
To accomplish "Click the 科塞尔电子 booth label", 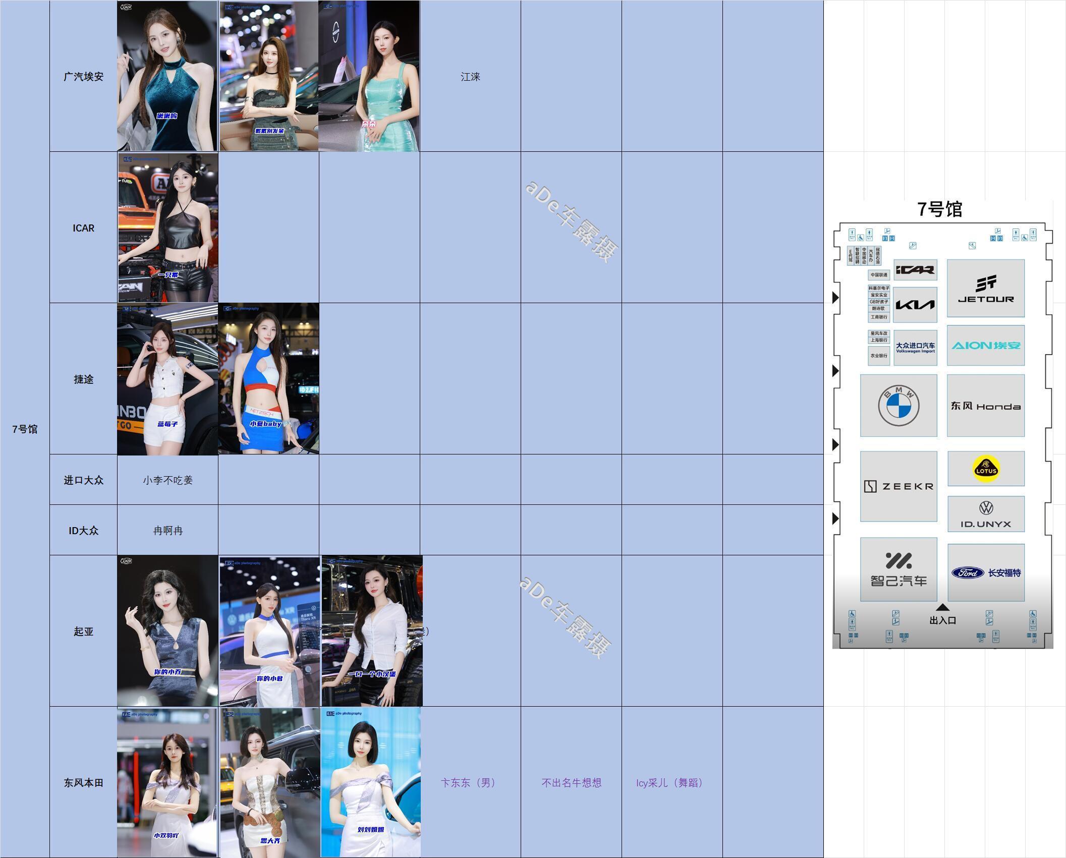I will click(x=879, y=288).
